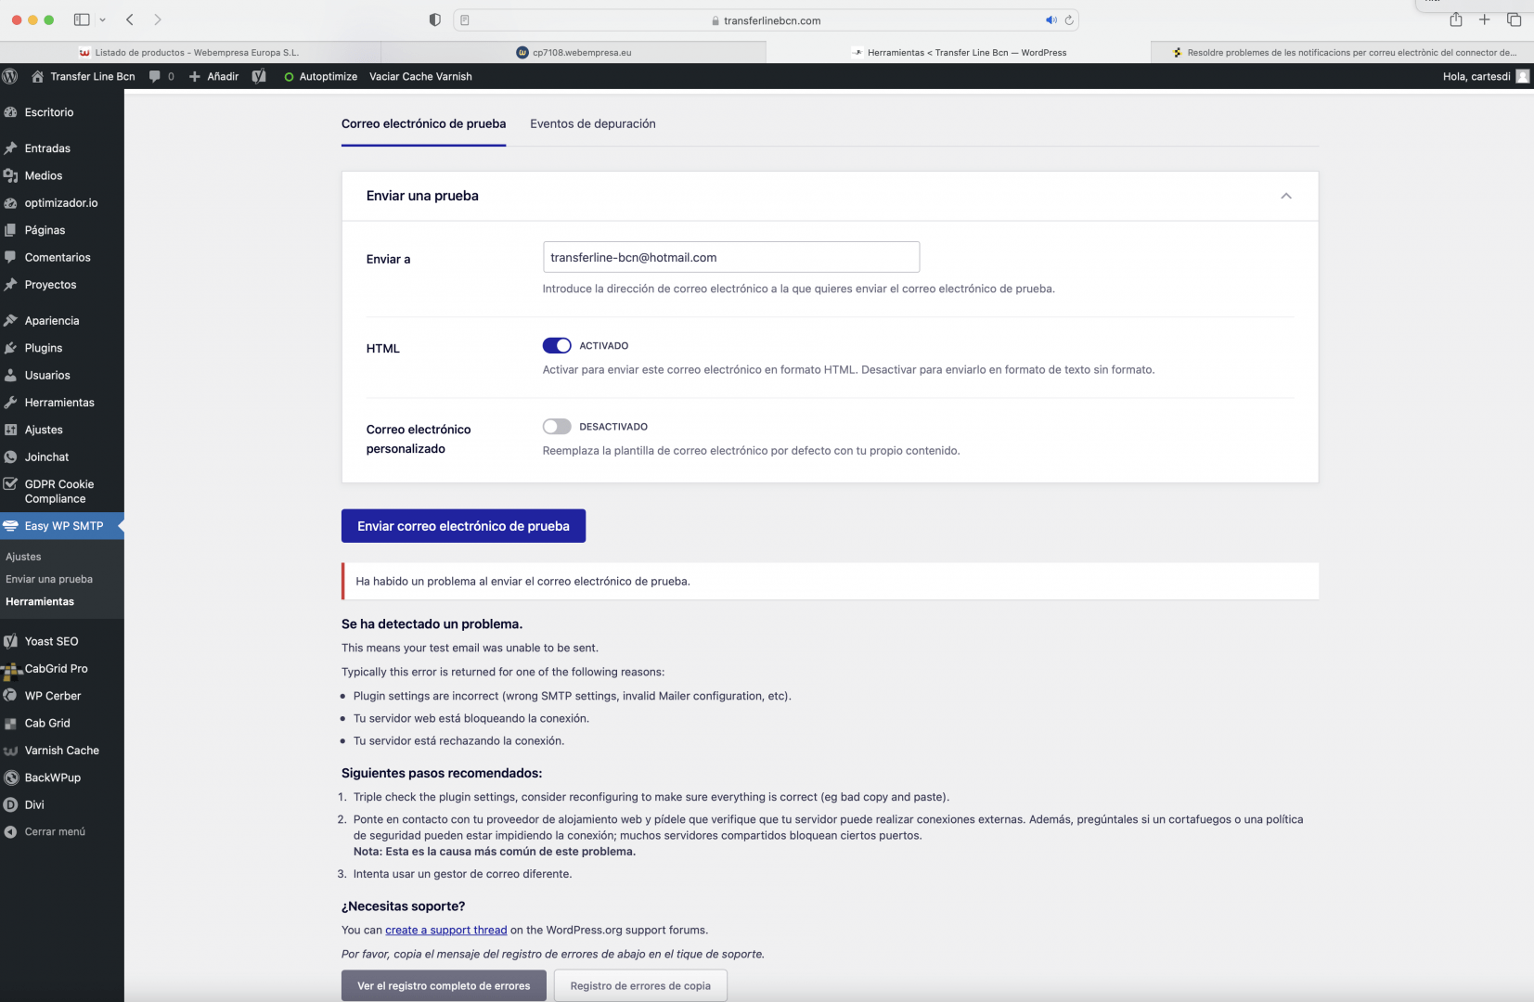Click Safari privacy shield icon
Screen dimensions: 1534x1002
coord(434,19)
